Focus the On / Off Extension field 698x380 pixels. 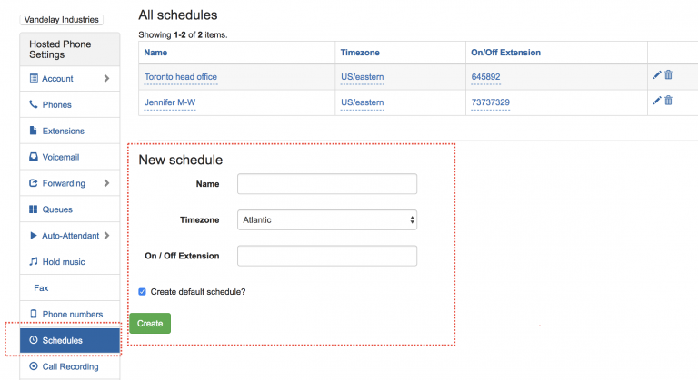(x=327, y=256)
